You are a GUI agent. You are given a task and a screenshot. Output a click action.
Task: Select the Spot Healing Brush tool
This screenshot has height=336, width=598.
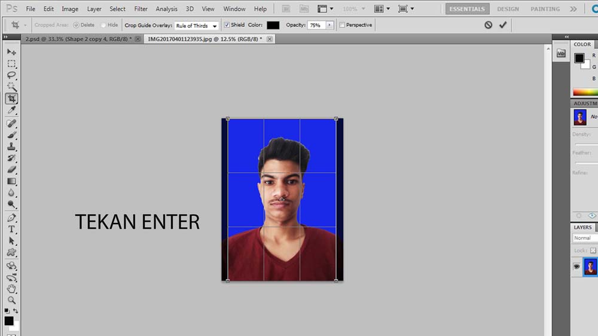[11, 123]
